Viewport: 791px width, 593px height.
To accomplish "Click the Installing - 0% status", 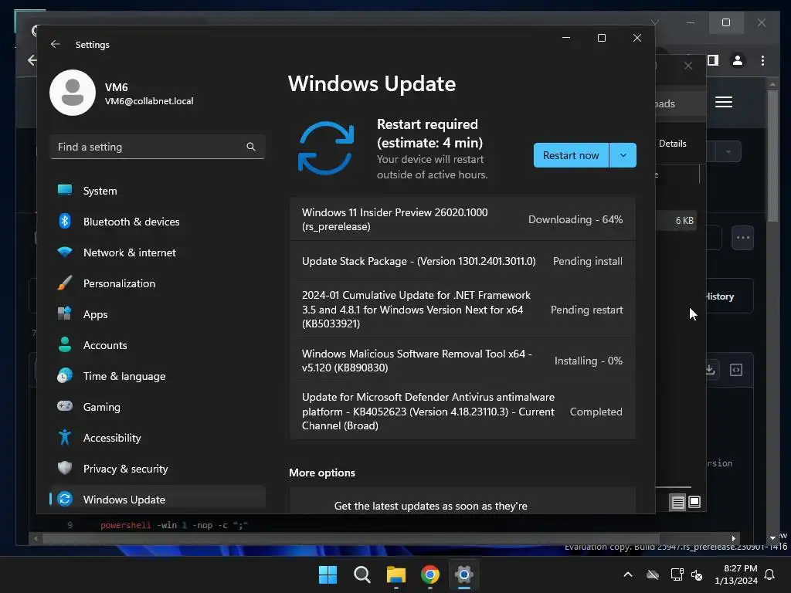I will (588, 361).
